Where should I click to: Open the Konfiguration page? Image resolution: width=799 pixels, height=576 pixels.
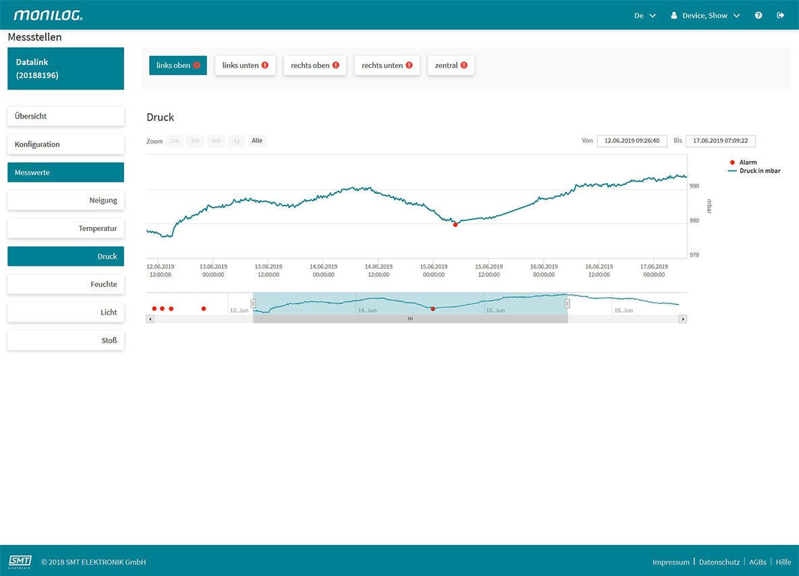65,144
